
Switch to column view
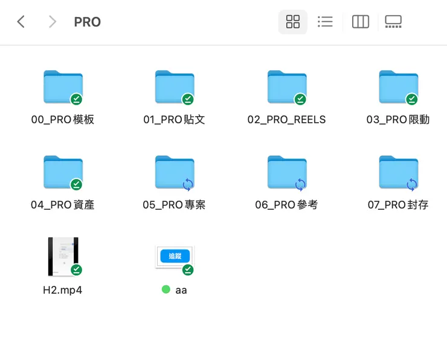[361, 22]
